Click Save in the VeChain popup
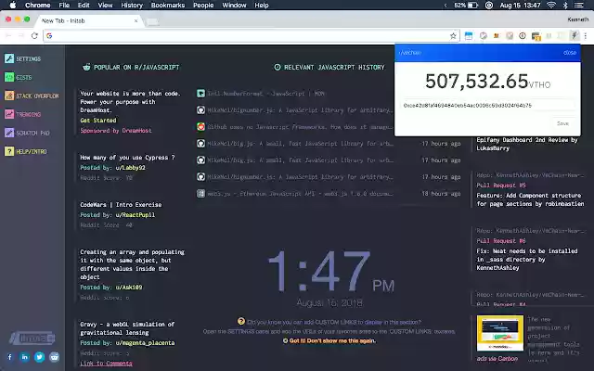Screen dimensions: 594x371 [x=562, y=123]
